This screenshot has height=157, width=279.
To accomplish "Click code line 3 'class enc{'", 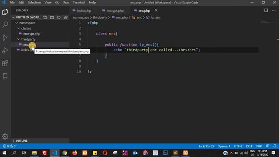I will click(107, 34).
